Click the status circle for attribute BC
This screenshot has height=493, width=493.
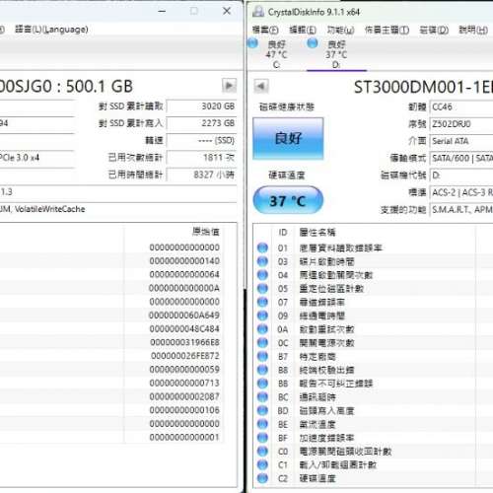(262, 397)
